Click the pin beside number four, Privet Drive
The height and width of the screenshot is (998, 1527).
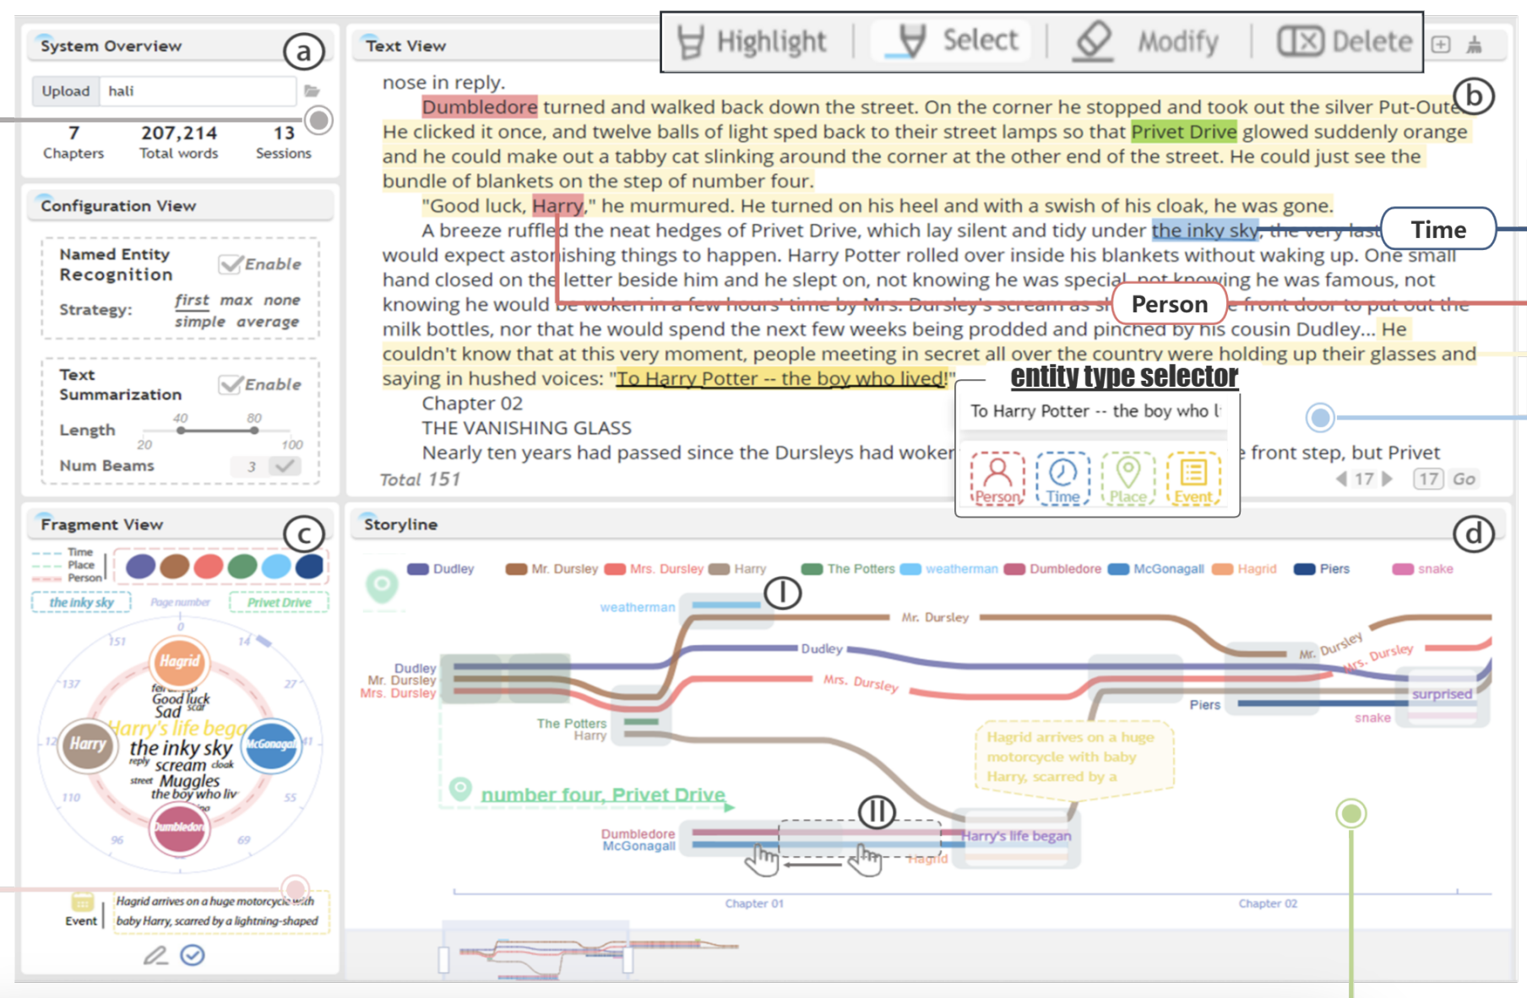pos(460,790)
